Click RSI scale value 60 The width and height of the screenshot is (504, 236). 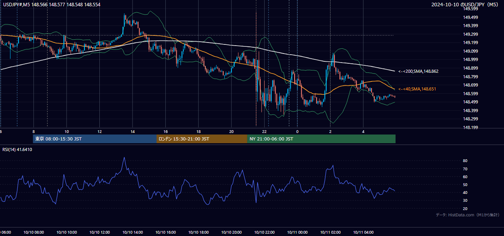pos(465,177)
